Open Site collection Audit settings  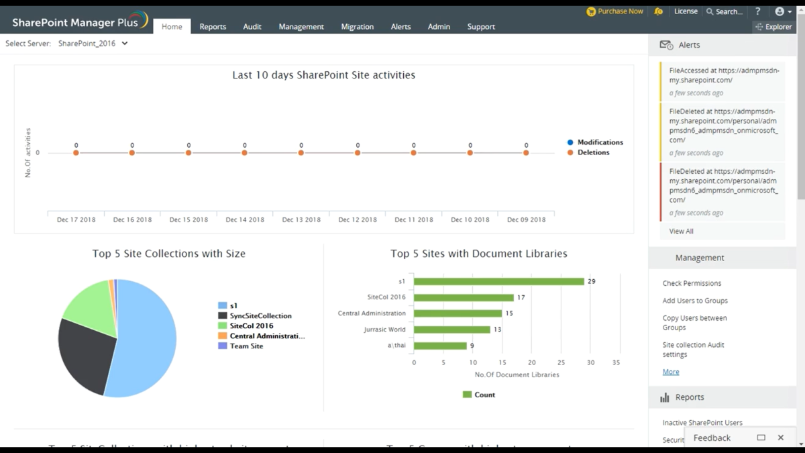[694, 350]
